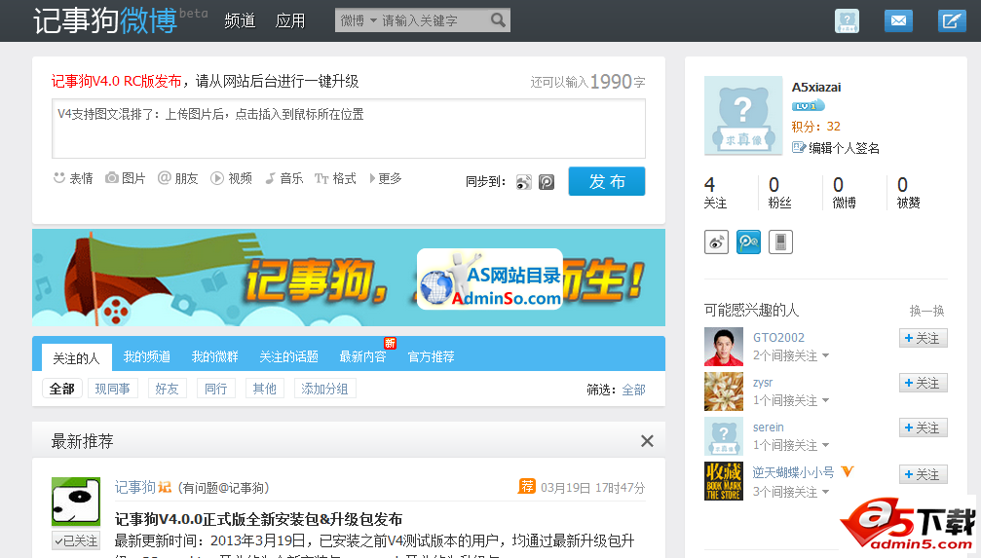Viewport: 981px width, 558px height.
Task: Follow 逆天蝴蝶小小号 with +关注
Action: 923,475
